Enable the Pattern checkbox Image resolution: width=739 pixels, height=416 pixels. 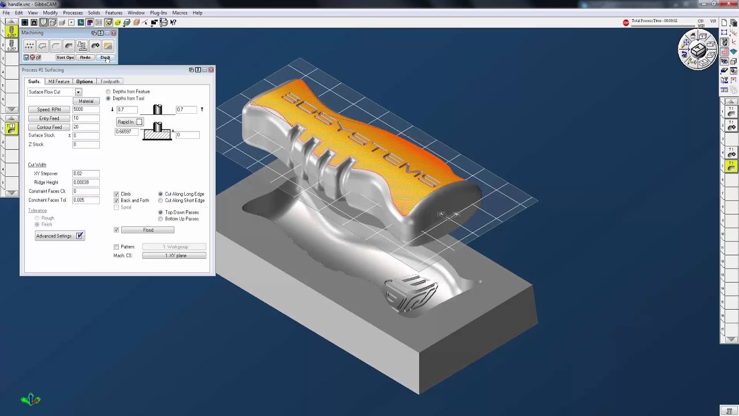[x=117, y=247]
